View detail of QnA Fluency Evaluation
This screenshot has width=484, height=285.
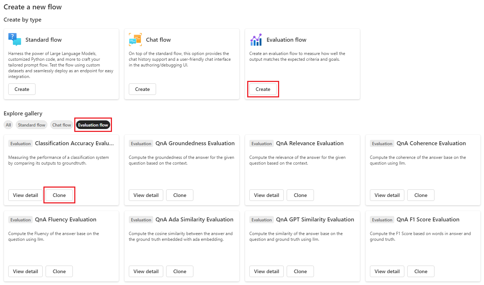point(25,271)
